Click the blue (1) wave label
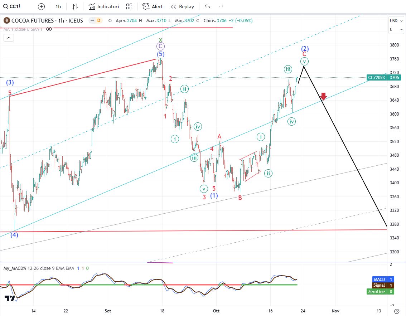The width and height of the screenshot is (406, 316). pos(214,196)
